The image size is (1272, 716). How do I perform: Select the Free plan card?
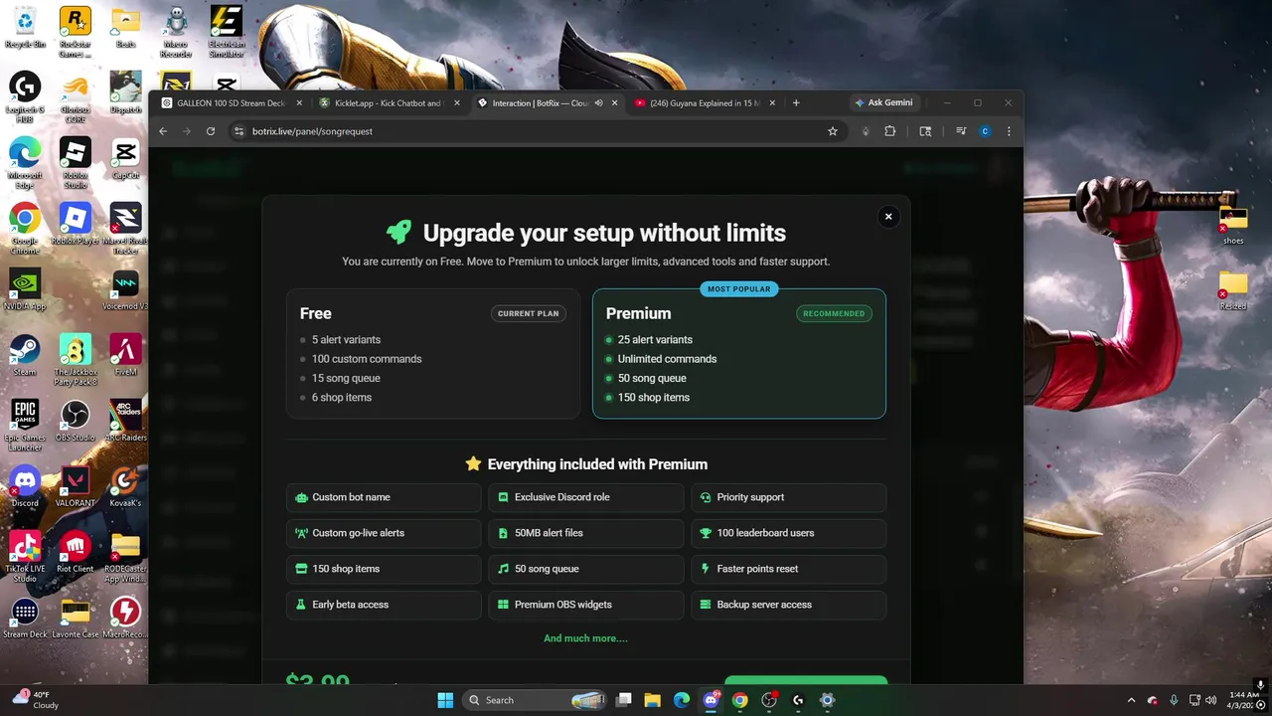point(433,354)
